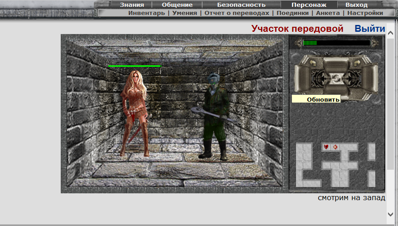
Task: Click red shield marker on minimap
Action: pos(326,147)
